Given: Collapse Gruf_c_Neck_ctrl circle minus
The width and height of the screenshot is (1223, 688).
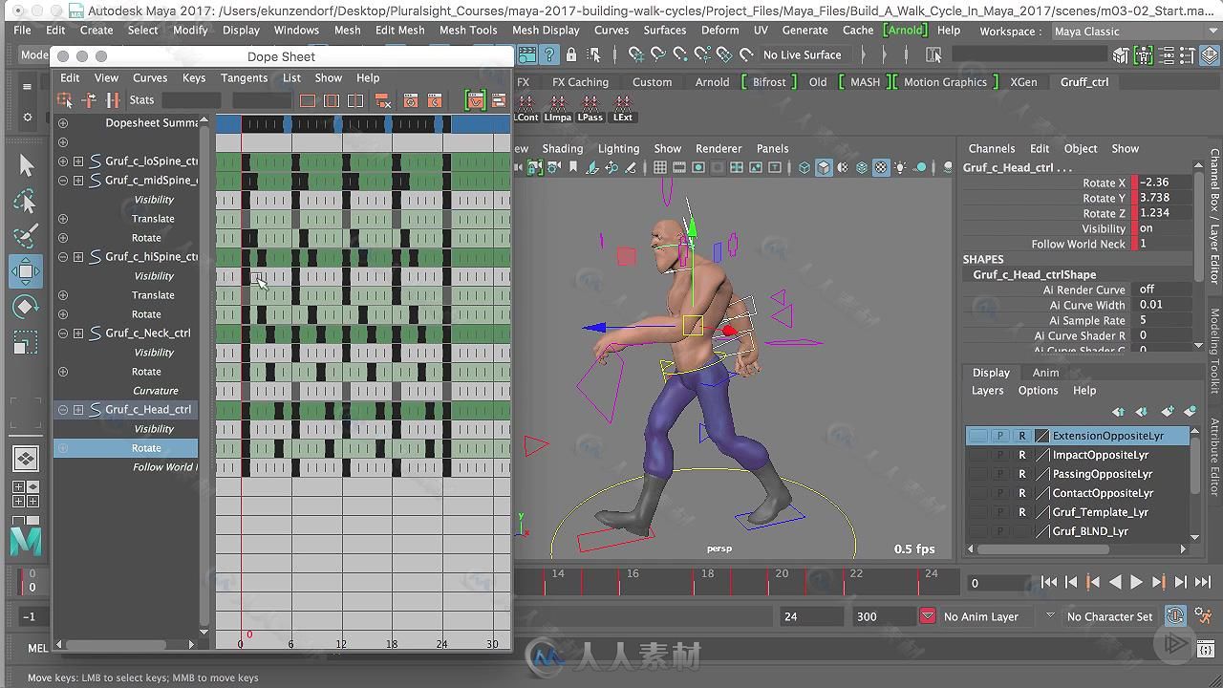Looking at the screenshot, I should tap(63, 333).
